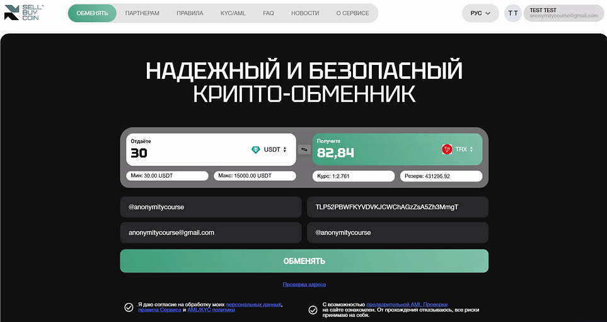Toggle personal data consent checkbox
The width and height of the screenshot is (607, 322).
(129, 308)
